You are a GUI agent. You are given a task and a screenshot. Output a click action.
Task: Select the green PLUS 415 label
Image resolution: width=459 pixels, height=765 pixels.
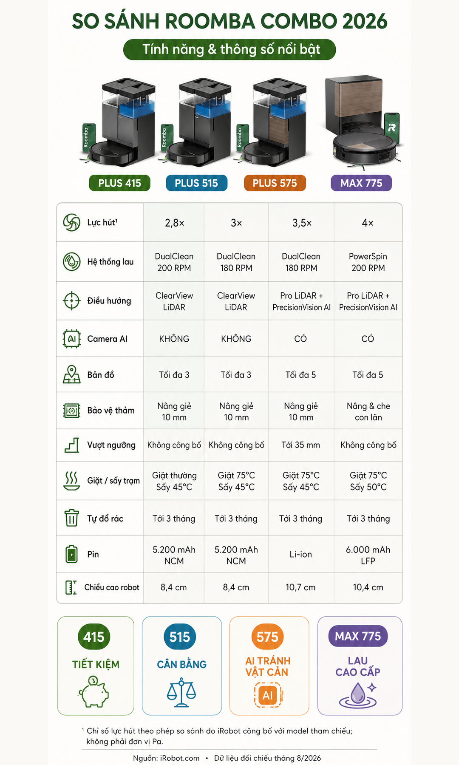pyautogui.click(x=119, y=183)
